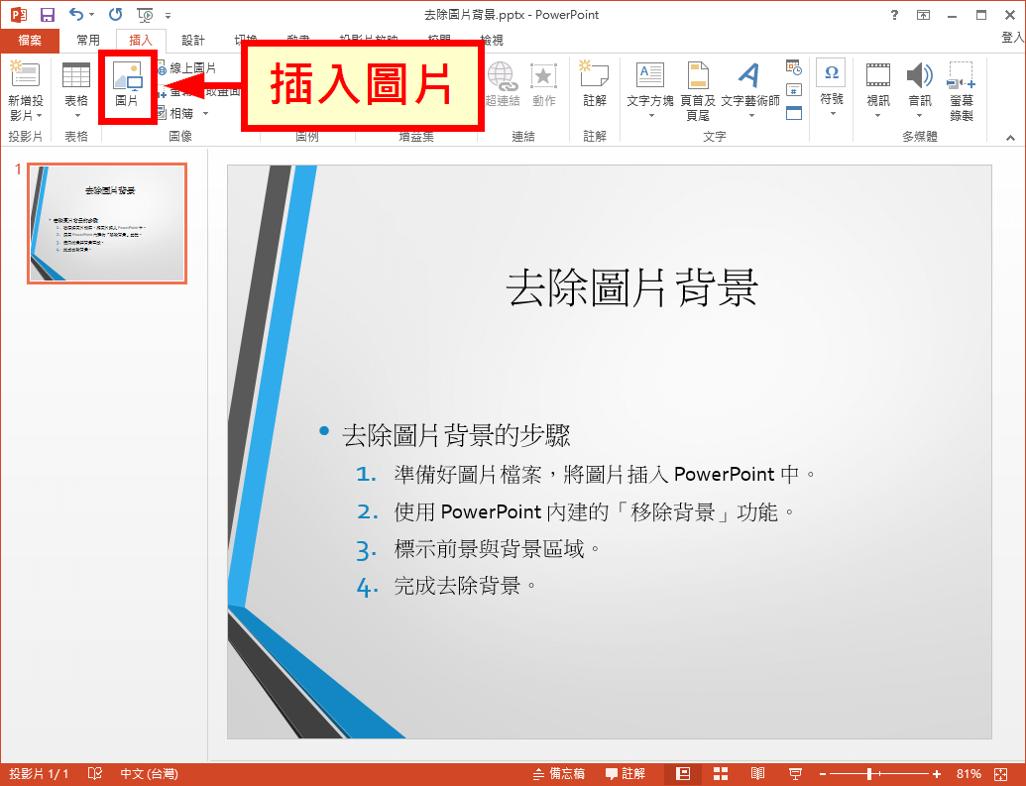Image resolution: width=1026 pixels, height=786 pixels.
Task: Click the save icon in quick access toolbar
Action: [x=48, y=15]
